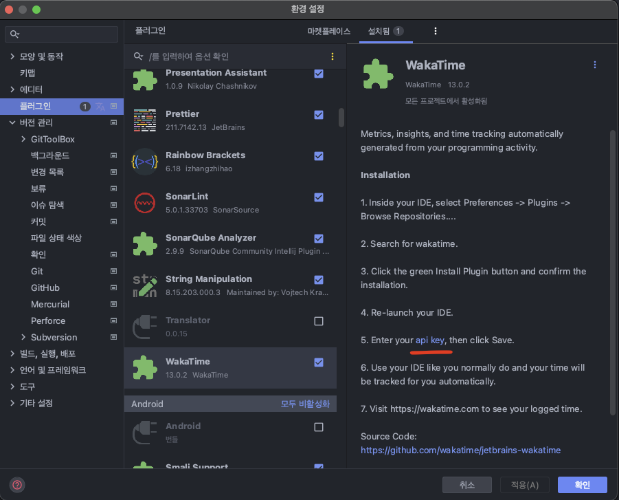Click the Translator plugin icon
Image resolution: width=619 pixels, height=500 pixels.
tap(144, 327)
